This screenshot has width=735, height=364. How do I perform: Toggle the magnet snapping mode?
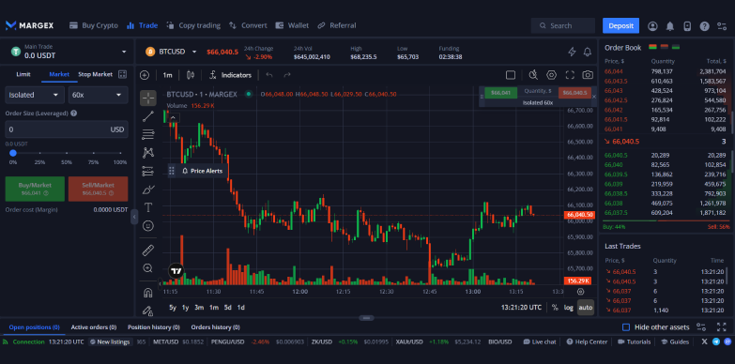(x=148, y=293)
